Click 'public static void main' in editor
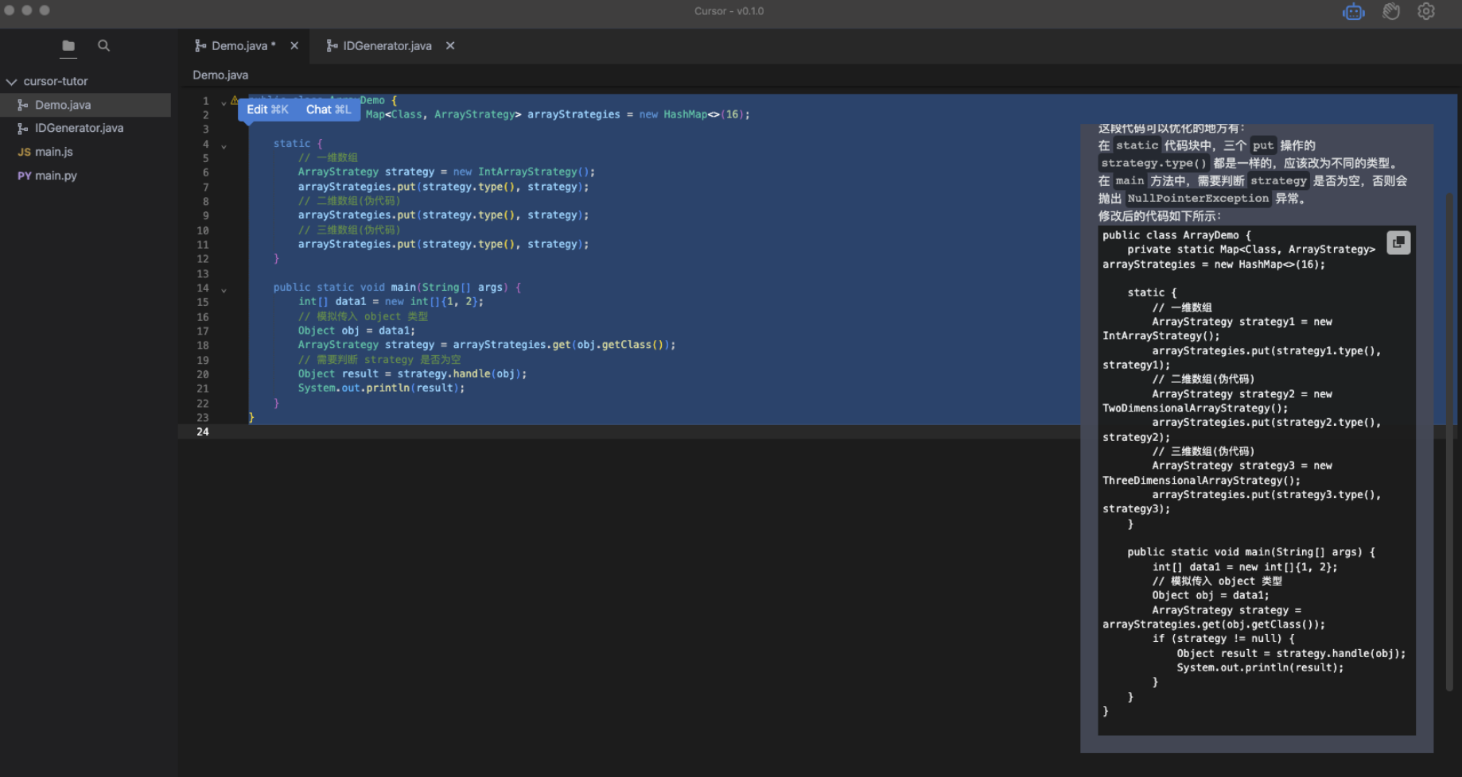 point(344,287)
